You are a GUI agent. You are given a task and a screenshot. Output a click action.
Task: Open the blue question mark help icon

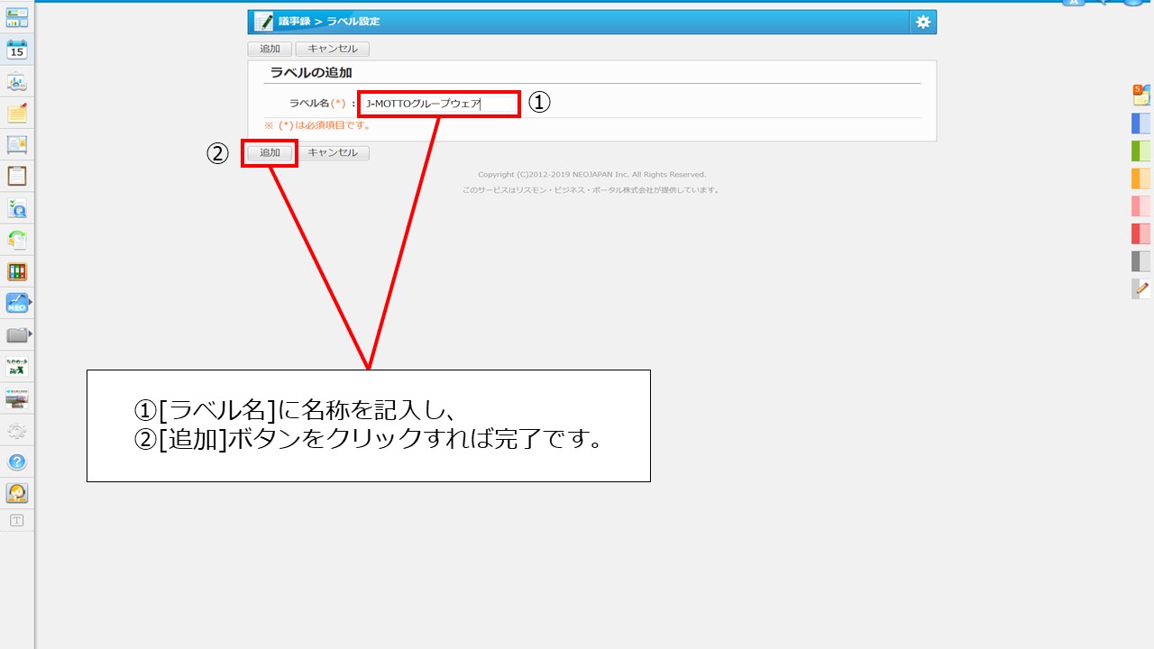(x=16, y=462)
